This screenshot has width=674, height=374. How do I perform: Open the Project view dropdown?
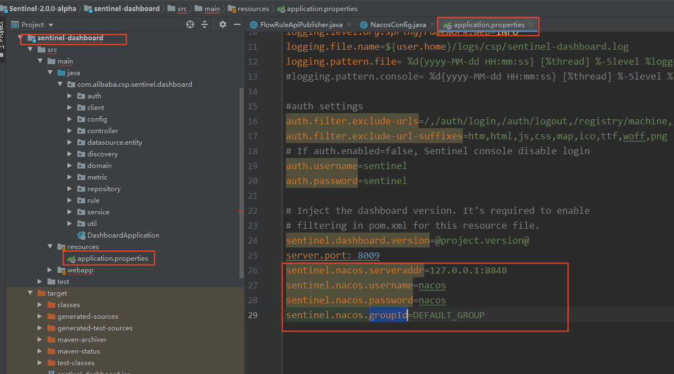point(51,25)
